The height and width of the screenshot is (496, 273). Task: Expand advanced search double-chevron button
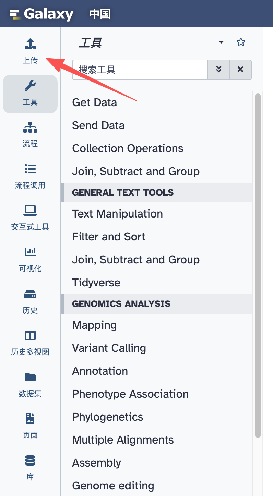coord(219,70)
